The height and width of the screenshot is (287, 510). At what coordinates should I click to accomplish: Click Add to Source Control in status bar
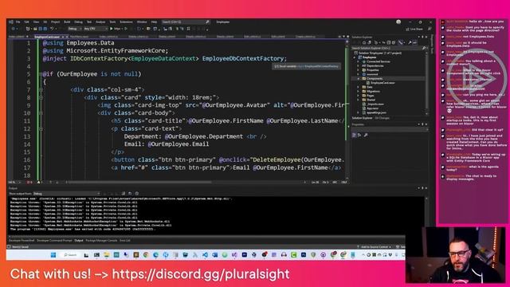pos(374,247)
